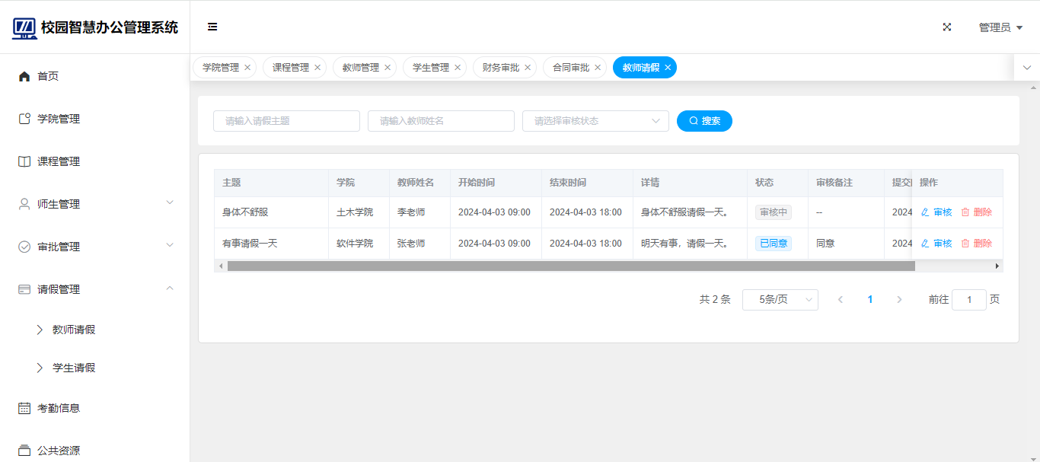This screenshot has width=1040, height=462.
Task: Click the sidebar collapse hamburger icon
Action: coord(212,27)
